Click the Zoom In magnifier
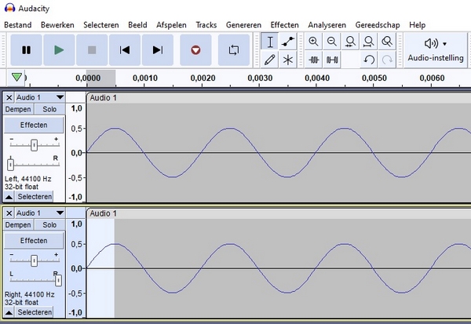 pos(313,42)
